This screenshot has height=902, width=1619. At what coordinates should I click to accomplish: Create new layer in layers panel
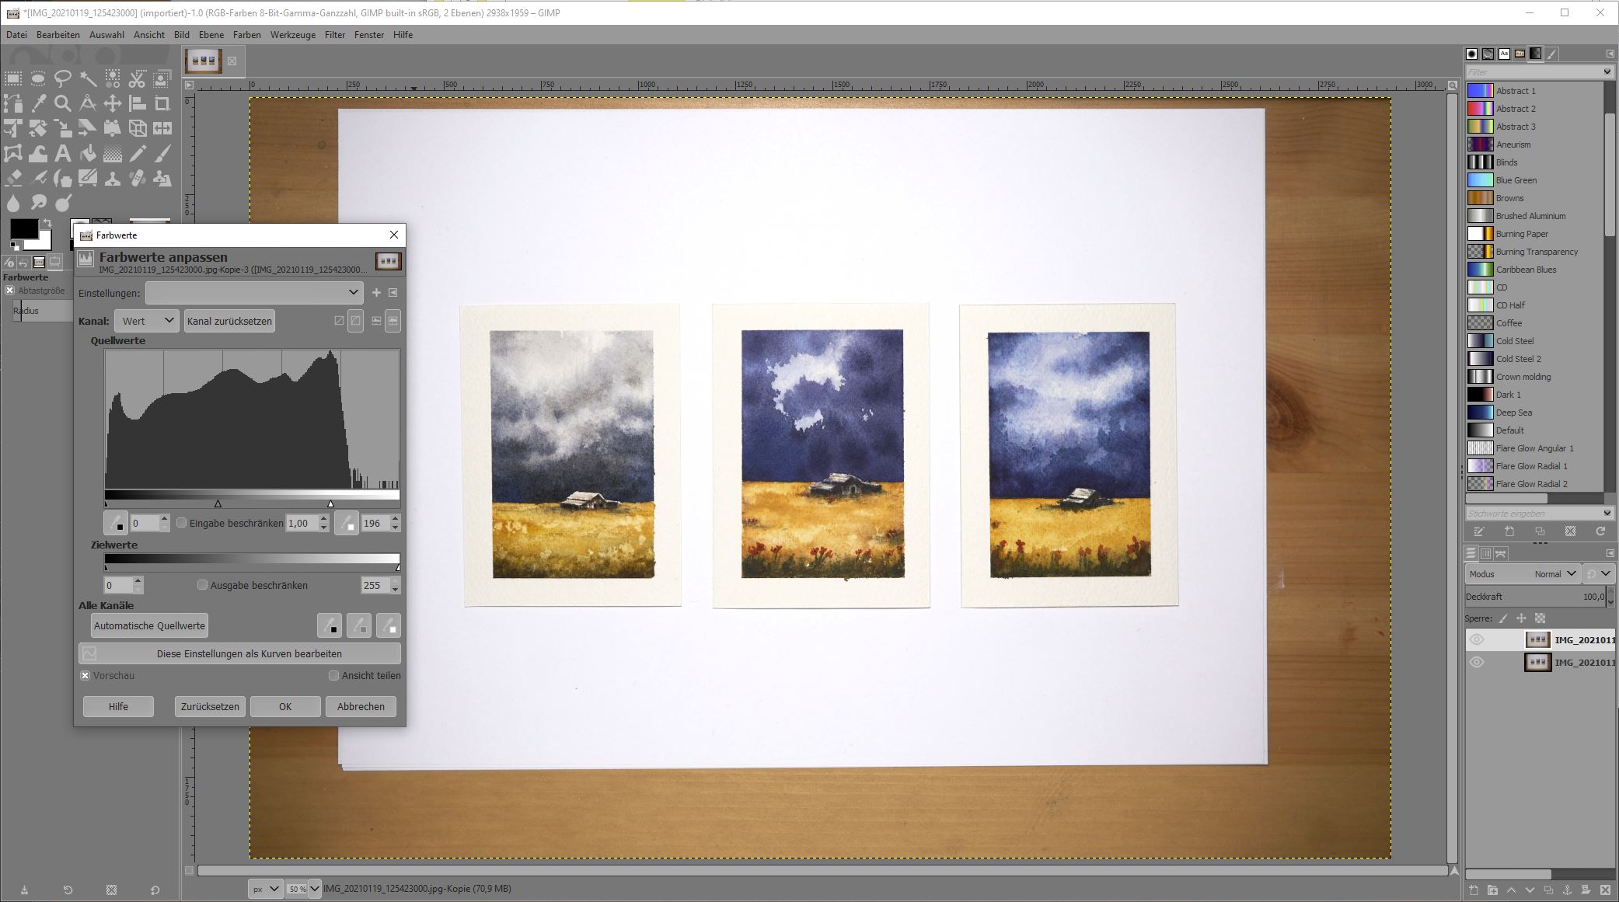pyautogui.click(x=1473, y=890)
